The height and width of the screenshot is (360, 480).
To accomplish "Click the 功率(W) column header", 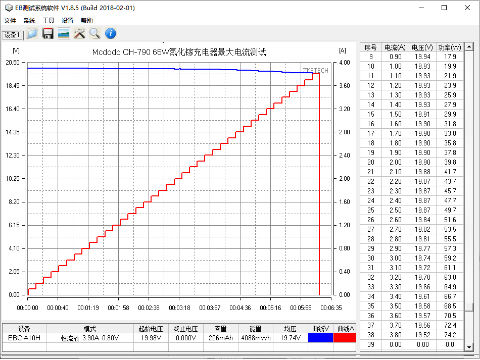I will [x=450, y=47].
